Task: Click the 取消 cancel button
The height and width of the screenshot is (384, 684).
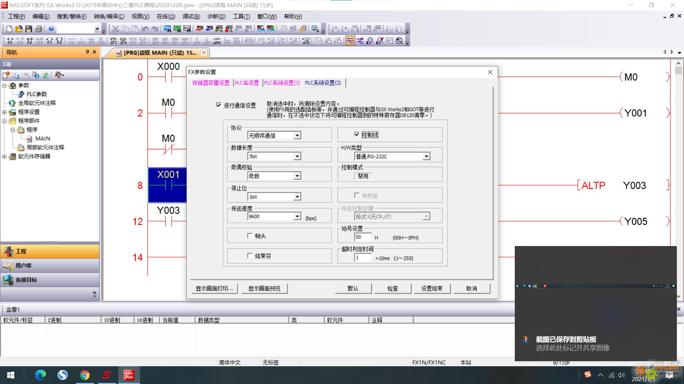Action: (472, 288)
